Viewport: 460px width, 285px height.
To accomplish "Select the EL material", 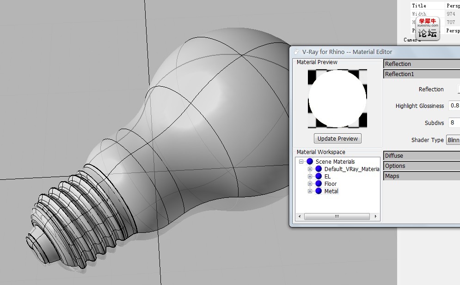I will coord(327,176).
